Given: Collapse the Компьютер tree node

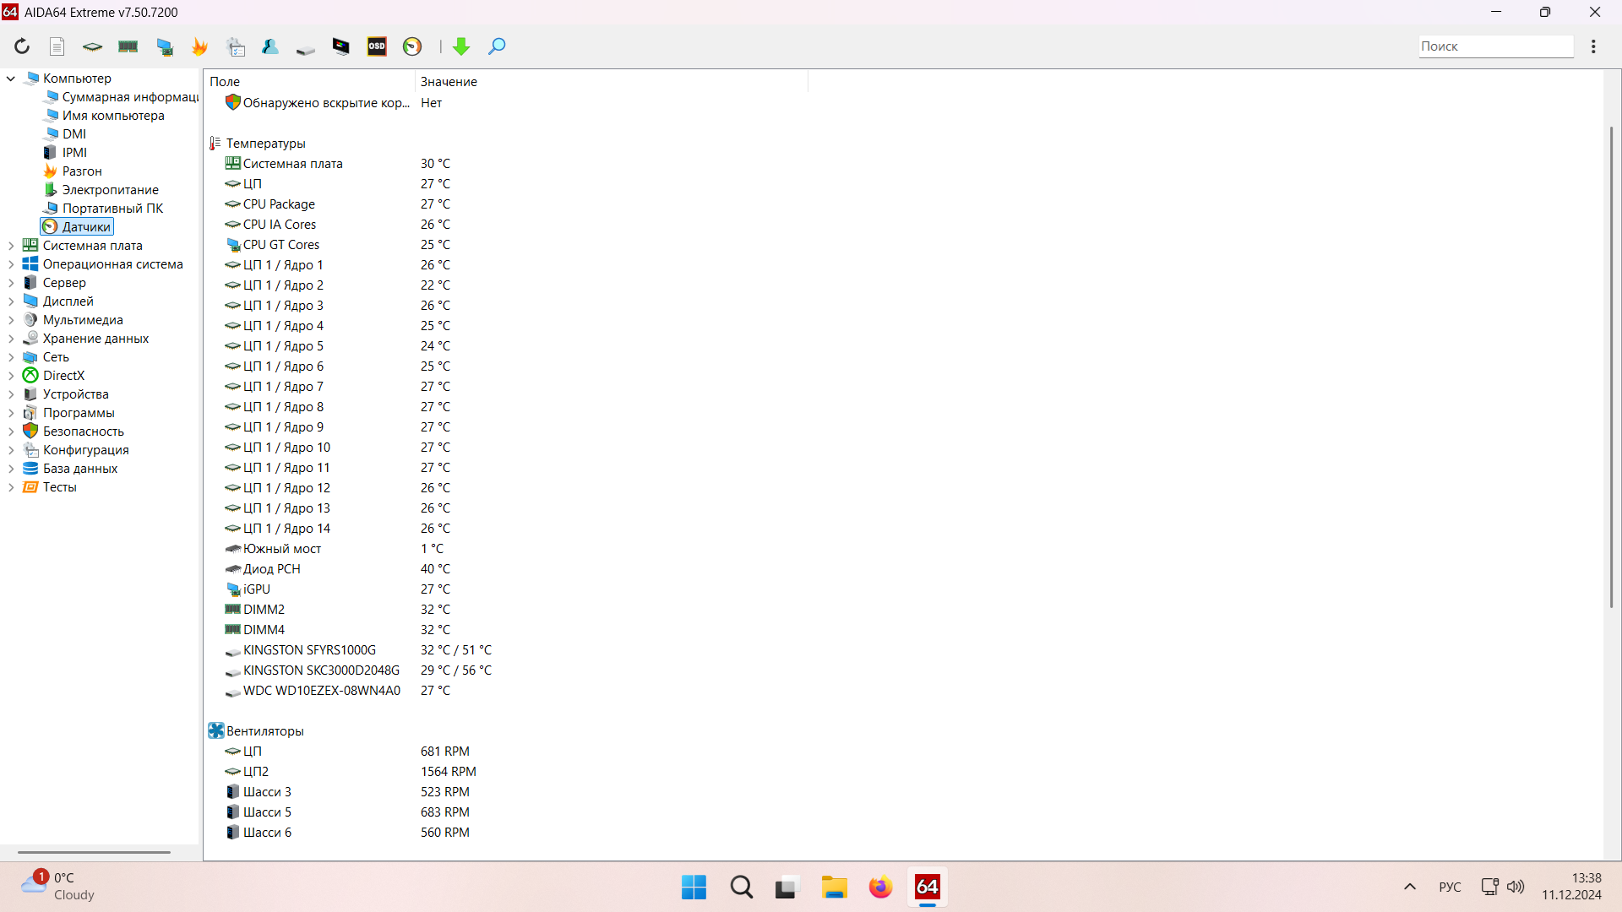Looking at the screenshot, I should [11, 79].
